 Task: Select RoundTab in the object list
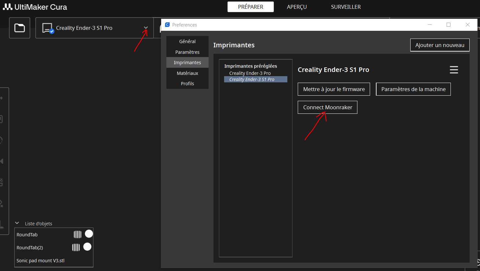27,235
